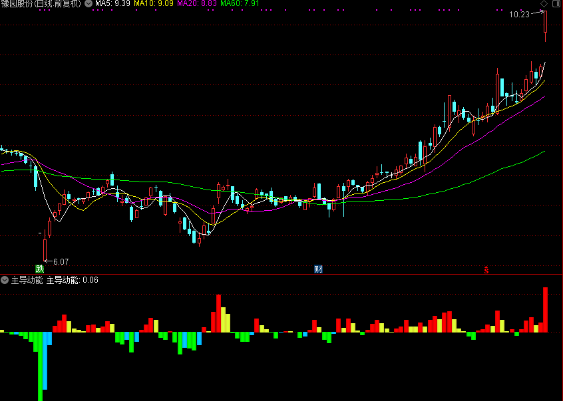Click the latest candlestick near 10.23
Image resolution: width=563 pixels, height=401 pixels.
click(545, 23)
